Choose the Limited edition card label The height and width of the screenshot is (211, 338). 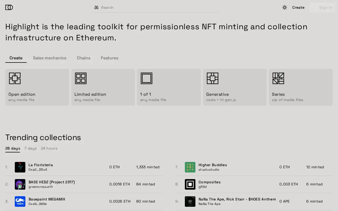90,94
